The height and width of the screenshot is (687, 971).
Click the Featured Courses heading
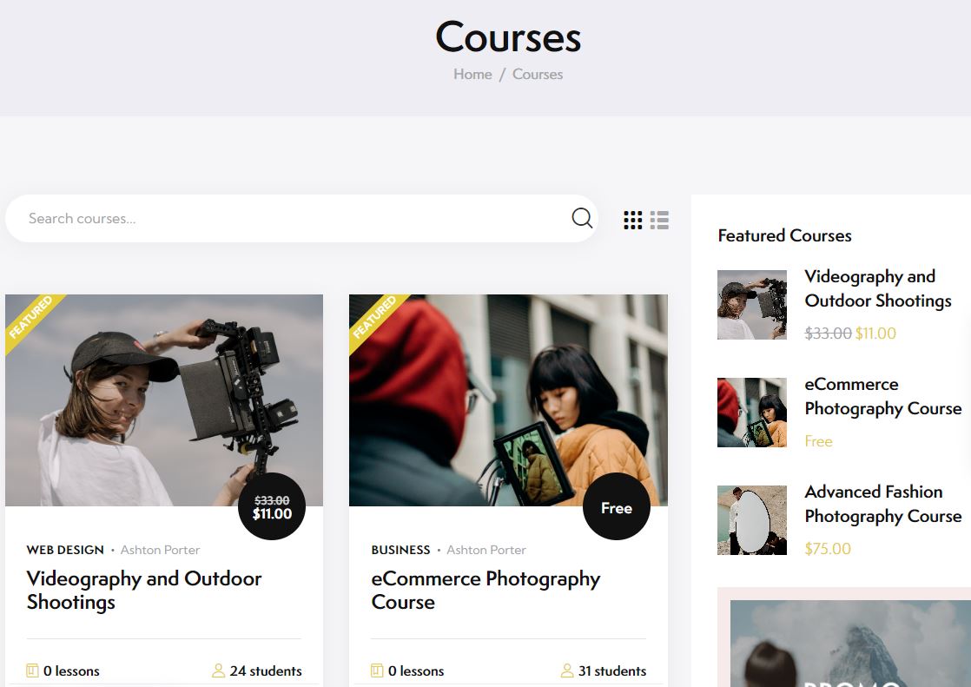[784, 235]
